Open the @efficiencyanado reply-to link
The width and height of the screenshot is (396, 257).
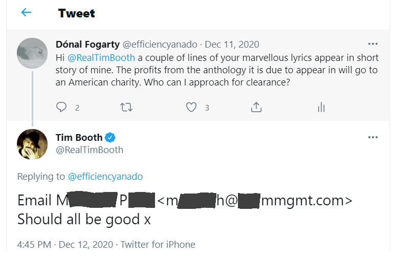[x=105, y=177]
